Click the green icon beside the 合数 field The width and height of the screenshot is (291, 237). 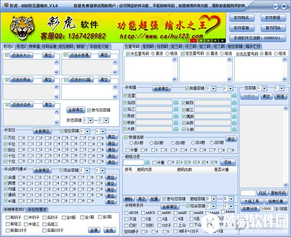tap(234, 123)
